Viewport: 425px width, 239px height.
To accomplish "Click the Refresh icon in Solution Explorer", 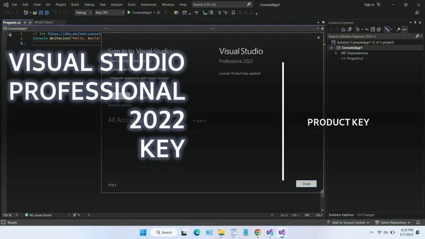I will tap(358, 29).
